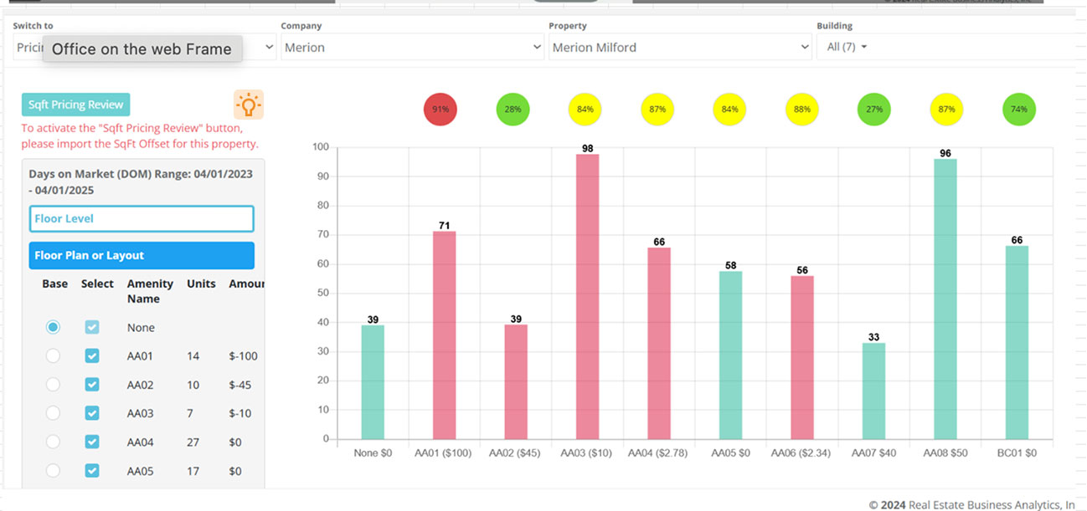Click the AA06 ($2.34) axis label

pyautogui.click(x=802, y=452)
